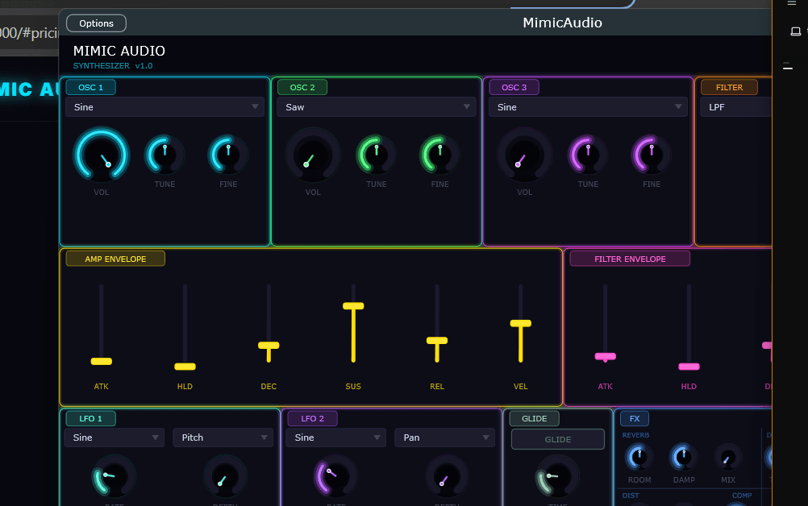Click the OSC 2 VOL knob
The image size is (808, 506).
click(x=313, y=155)
